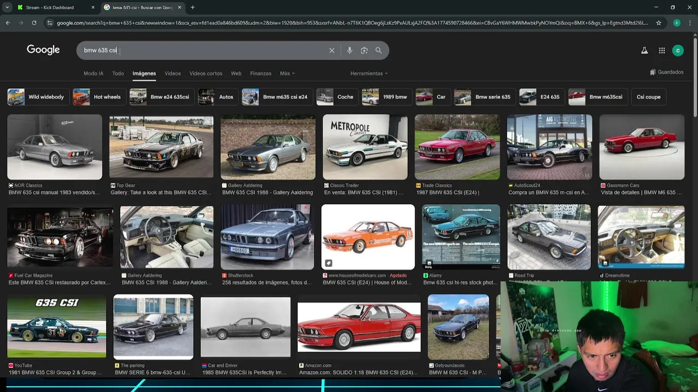Clear the search box with the X icon
The height and width of the screenshot is (392, 698).
point(332,50)
